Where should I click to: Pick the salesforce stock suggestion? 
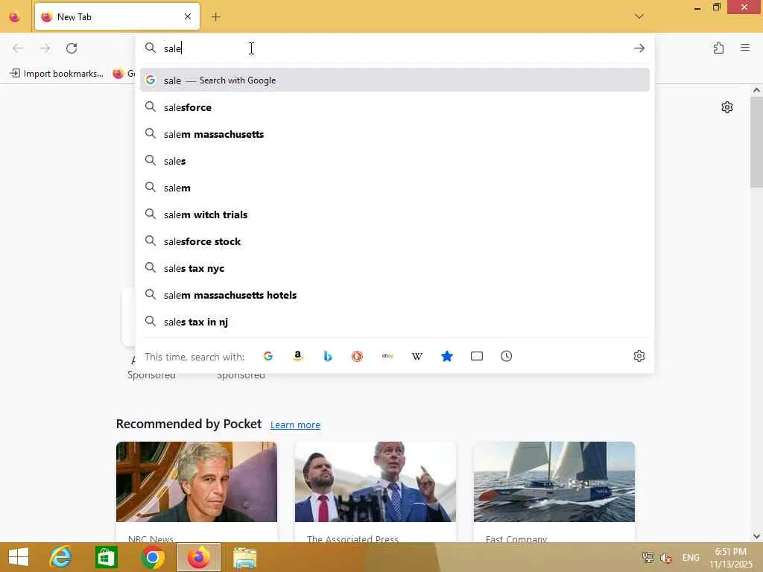(395, 241)
